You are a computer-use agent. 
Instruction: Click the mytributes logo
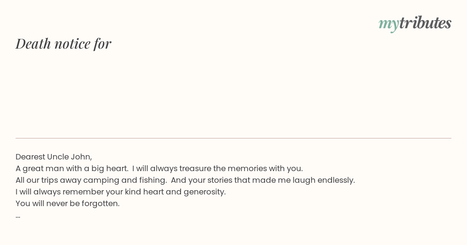click(415, 23)
